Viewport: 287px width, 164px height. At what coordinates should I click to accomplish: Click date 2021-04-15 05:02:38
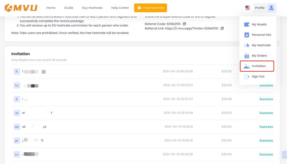178,154
